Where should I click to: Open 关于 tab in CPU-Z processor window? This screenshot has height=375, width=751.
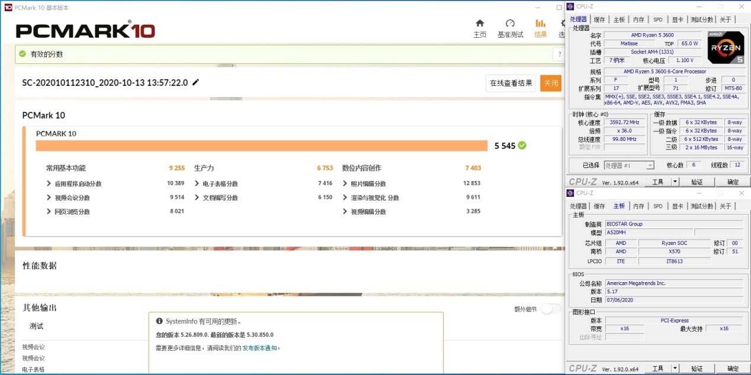(726, 20)
